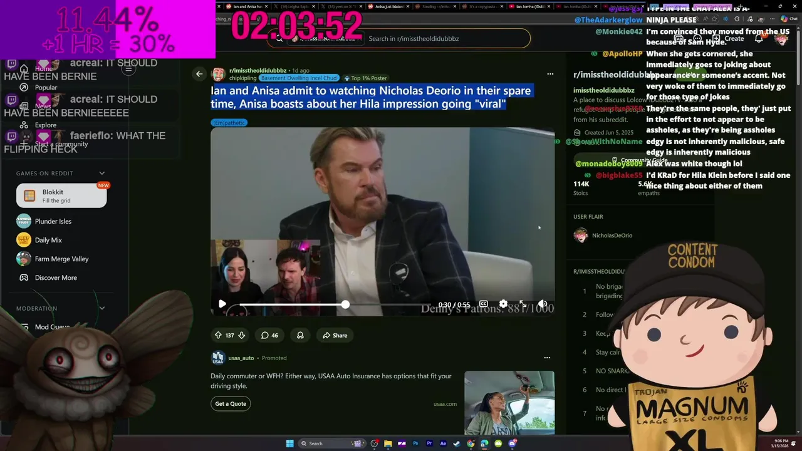Open the Mod Queue

(x=52, y=326)
